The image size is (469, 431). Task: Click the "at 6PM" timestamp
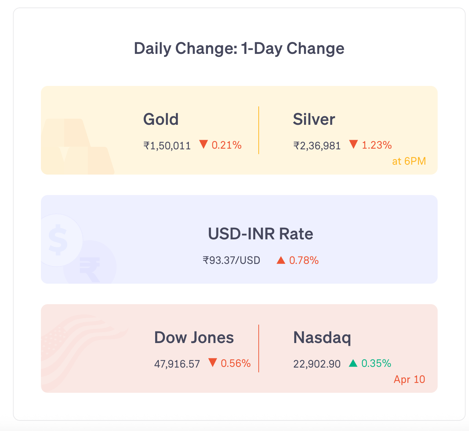(x=409, y=161)
